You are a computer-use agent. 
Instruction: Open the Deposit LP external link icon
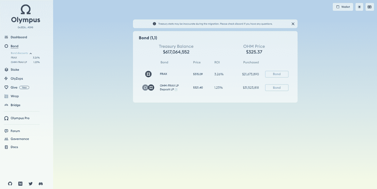176,90
